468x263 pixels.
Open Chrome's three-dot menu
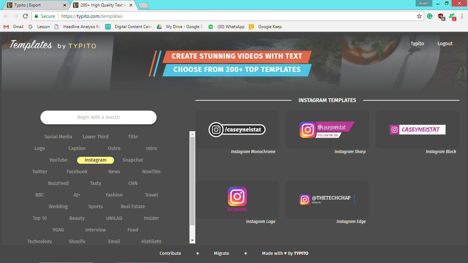tap(462, 16)
